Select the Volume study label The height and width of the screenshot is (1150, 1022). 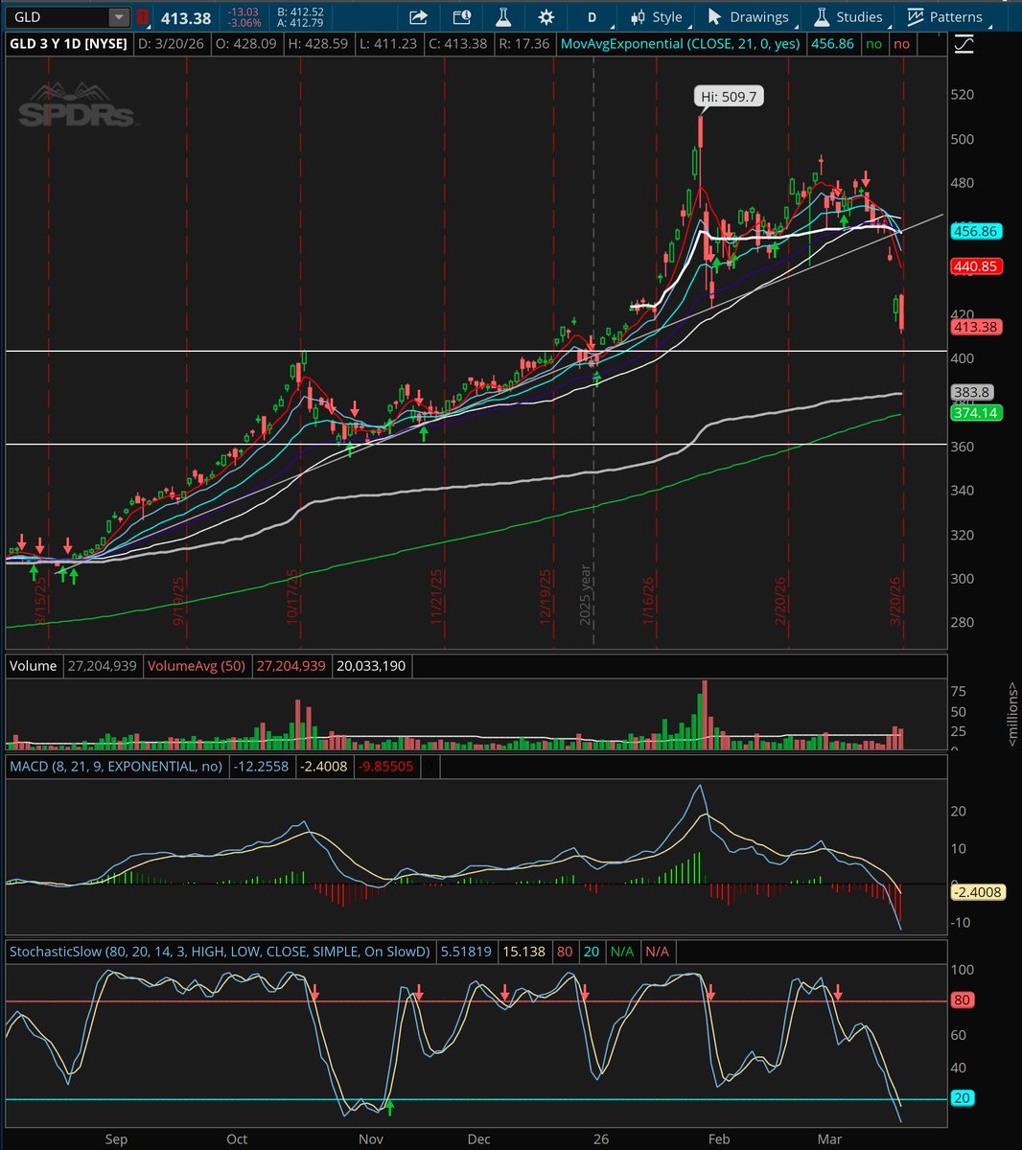coord(34,665)
